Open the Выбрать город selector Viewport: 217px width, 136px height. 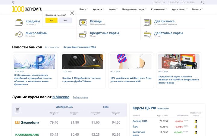[80, 97]
